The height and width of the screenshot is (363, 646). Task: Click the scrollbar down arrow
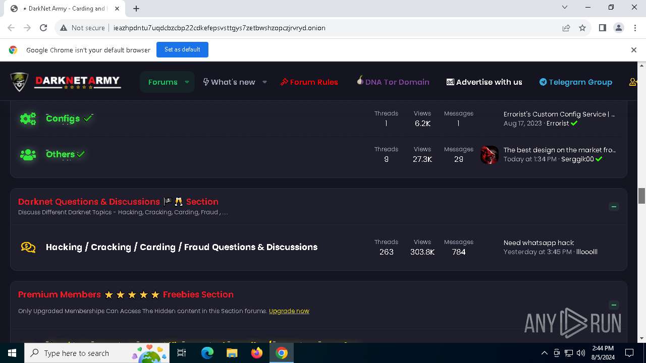[642, 339]
